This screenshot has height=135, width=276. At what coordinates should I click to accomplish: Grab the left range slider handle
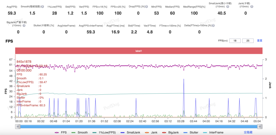tap(18, 127)
